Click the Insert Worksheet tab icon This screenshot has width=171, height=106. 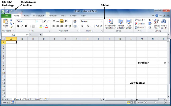[46, 99]
